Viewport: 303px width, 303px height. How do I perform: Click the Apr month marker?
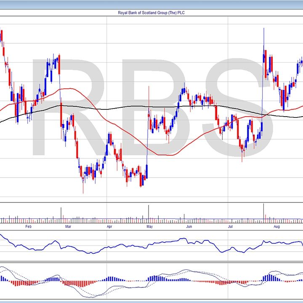point(109,227)
